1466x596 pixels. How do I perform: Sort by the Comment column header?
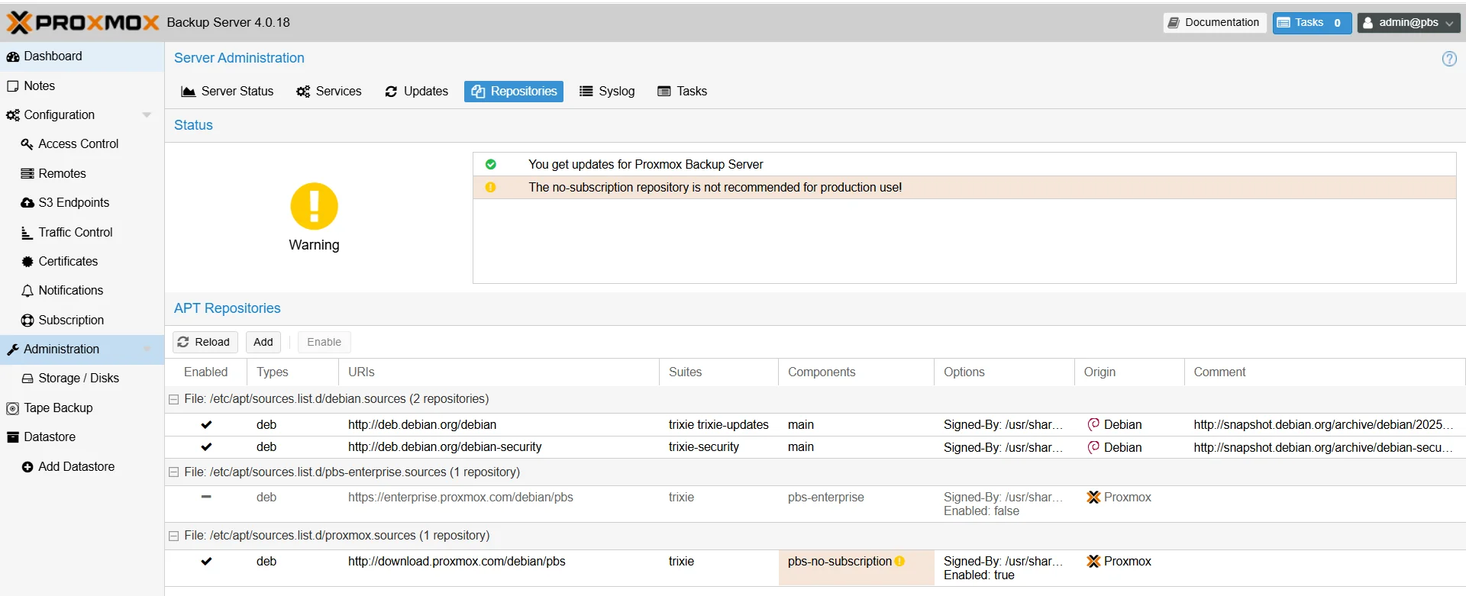1325,372
